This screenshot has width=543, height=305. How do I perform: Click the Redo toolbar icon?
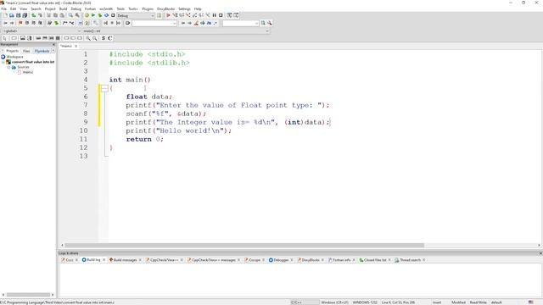pyautogui.click(x=40, y=15)
